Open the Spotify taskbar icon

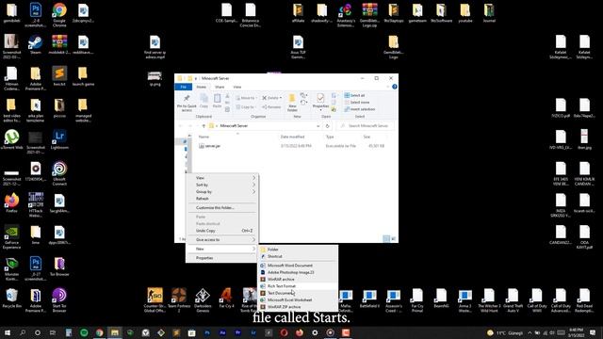(84, 332)
